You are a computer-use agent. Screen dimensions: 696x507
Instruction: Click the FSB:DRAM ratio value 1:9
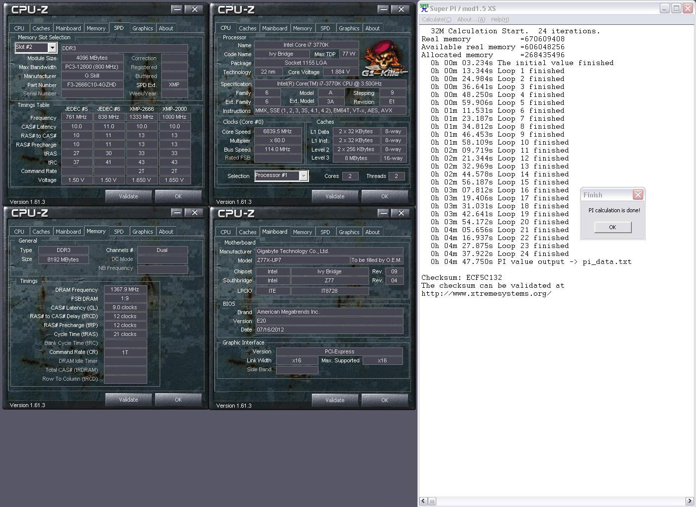(125, 299)
